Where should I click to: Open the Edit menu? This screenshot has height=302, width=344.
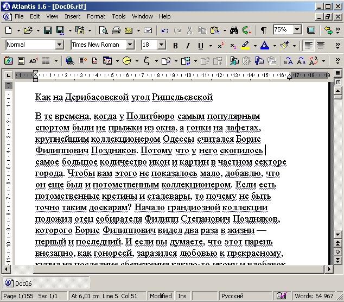click(x=35, y=16)
